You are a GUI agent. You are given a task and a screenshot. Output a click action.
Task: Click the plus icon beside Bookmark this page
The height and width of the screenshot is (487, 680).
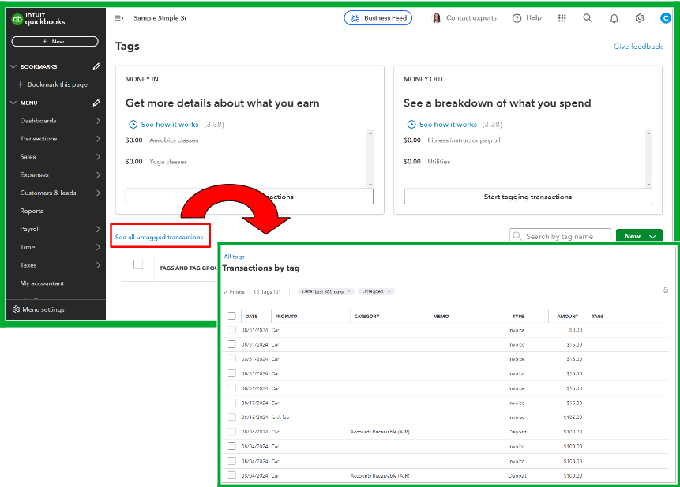(x=20, y=84)
